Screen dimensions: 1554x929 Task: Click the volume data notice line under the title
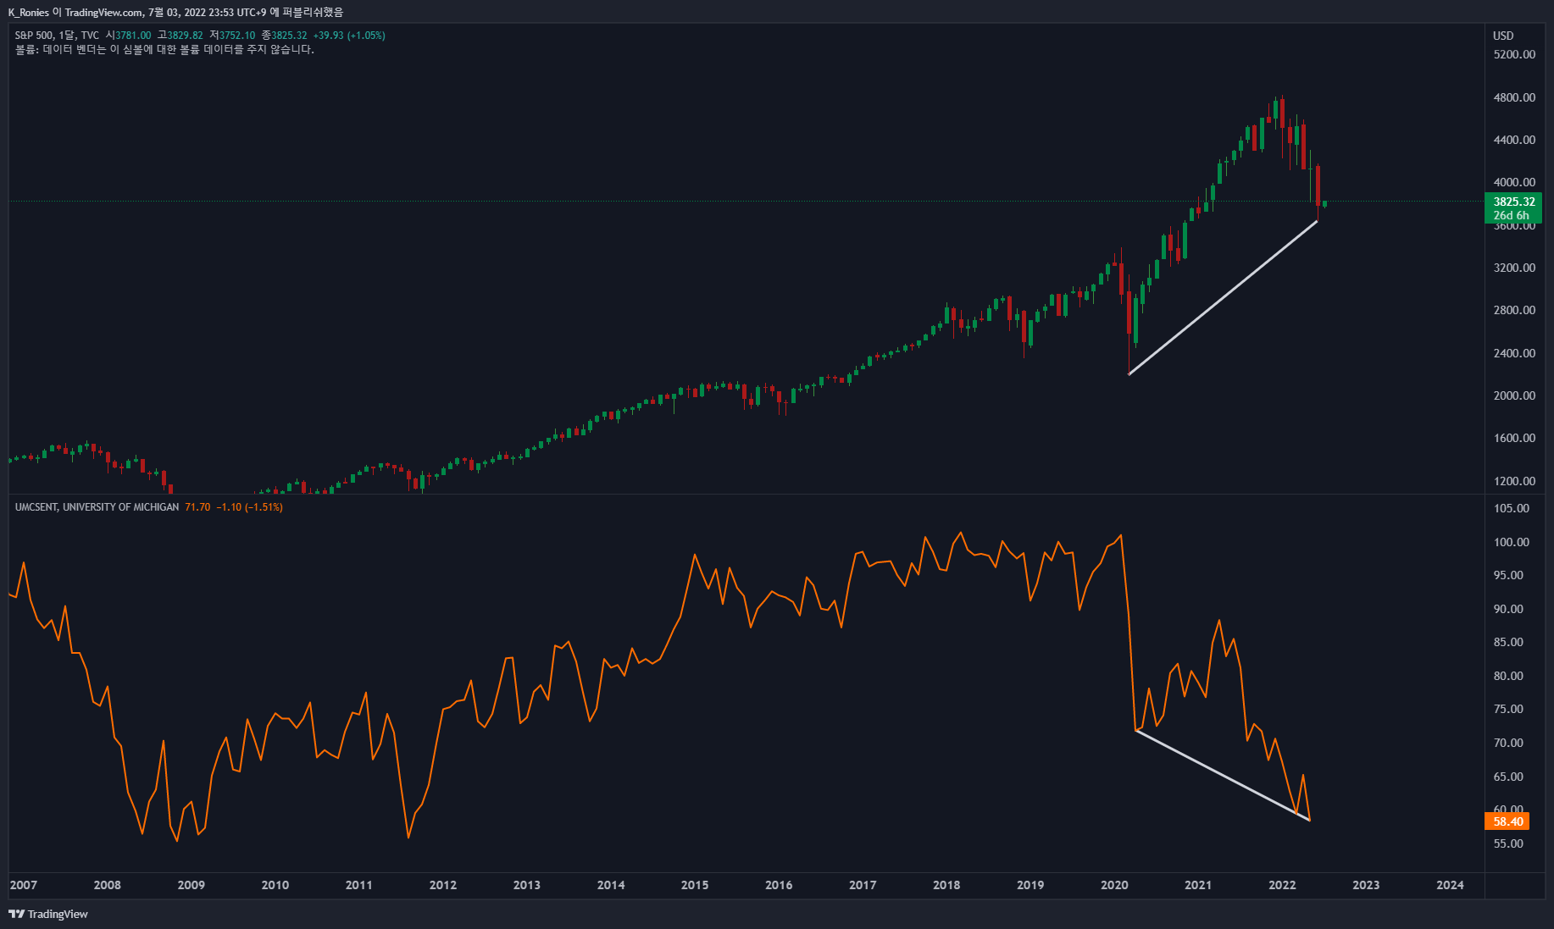164,49
